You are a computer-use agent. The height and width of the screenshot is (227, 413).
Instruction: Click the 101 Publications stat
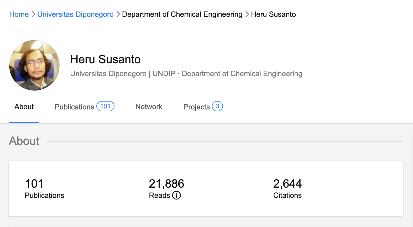pos(44,188)
